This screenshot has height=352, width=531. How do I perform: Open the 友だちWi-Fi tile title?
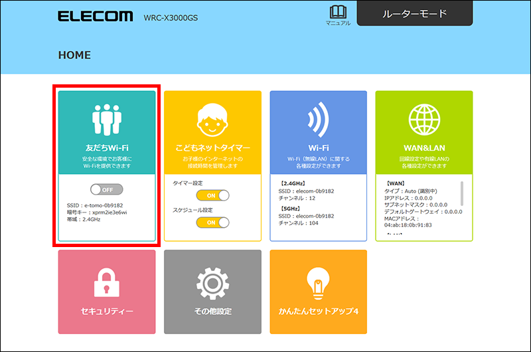pyautogui.click(x=107, y=147)
